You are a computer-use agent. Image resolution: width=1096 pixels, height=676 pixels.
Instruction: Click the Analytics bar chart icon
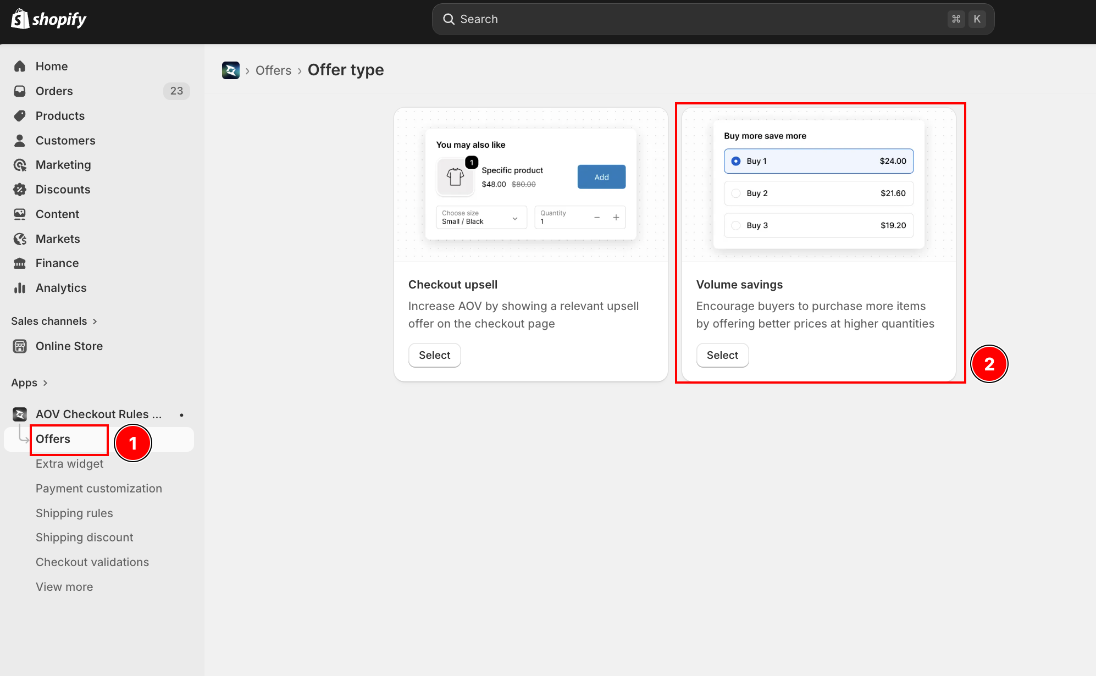point(20,288)
